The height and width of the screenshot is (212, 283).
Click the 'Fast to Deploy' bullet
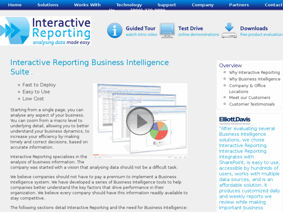[39, 85]
